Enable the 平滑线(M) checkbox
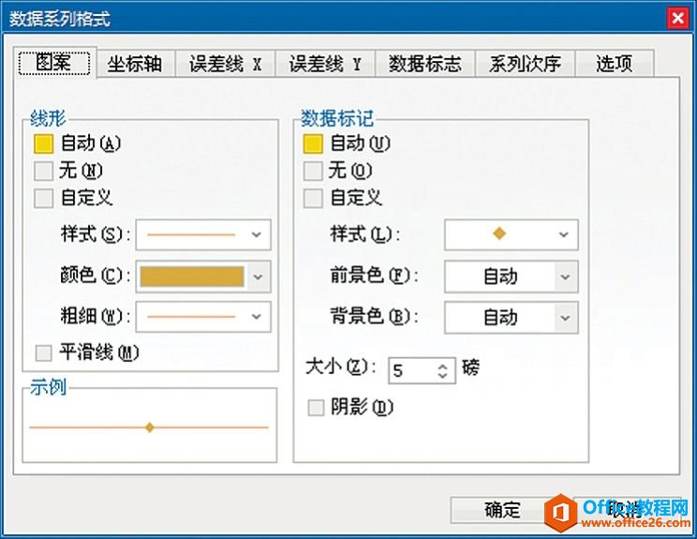The width and height of the screenshot is (697, 539). click(43, 353)
